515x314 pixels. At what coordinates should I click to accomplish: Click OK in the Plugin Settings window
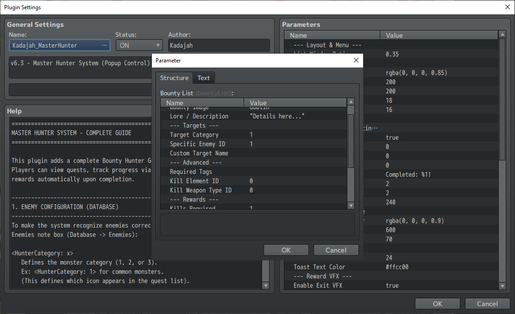(438, 304)
